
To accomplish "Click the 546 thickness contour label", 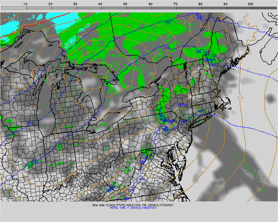I will pos(64,51).
